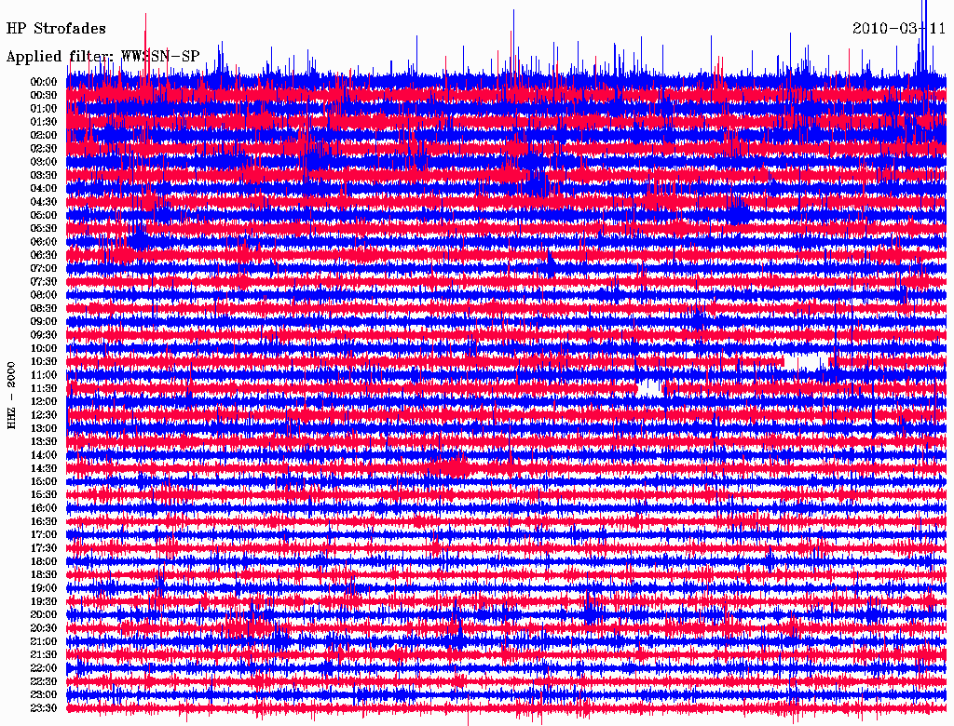Click the 06:00 time label
Image resolution: width=954 pixels, height=726 pixels.
[x=44, y=242]
